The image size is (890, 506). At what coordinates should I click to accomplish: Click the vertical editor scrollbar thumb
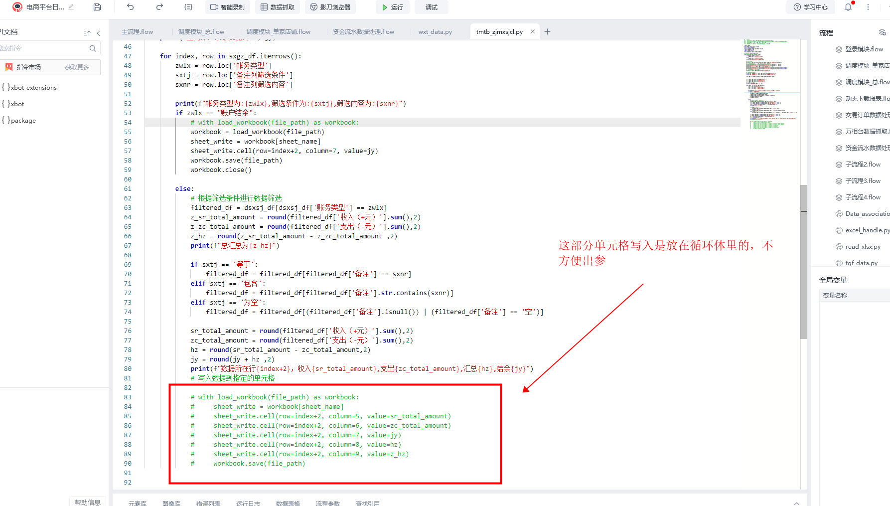click(804, 262)
